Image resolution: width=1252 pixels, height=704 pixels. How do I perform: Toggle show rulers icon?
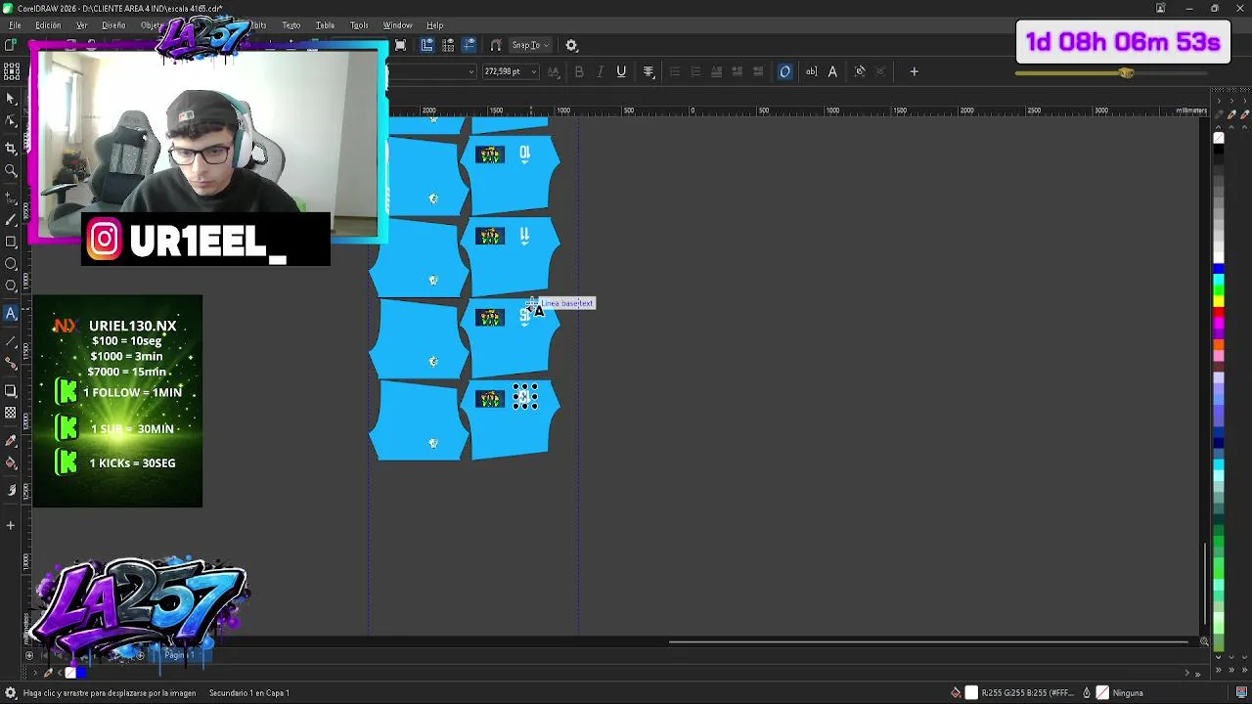[427, 45]
